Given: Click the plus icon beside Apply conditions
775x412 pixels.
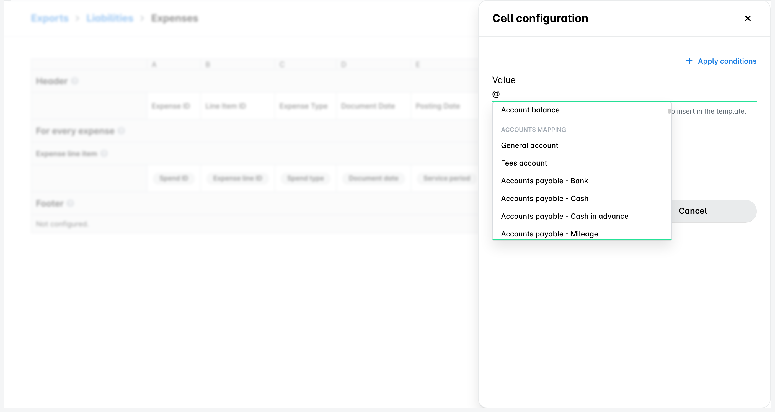Looking at the screenshot, I should coord(689,61).
